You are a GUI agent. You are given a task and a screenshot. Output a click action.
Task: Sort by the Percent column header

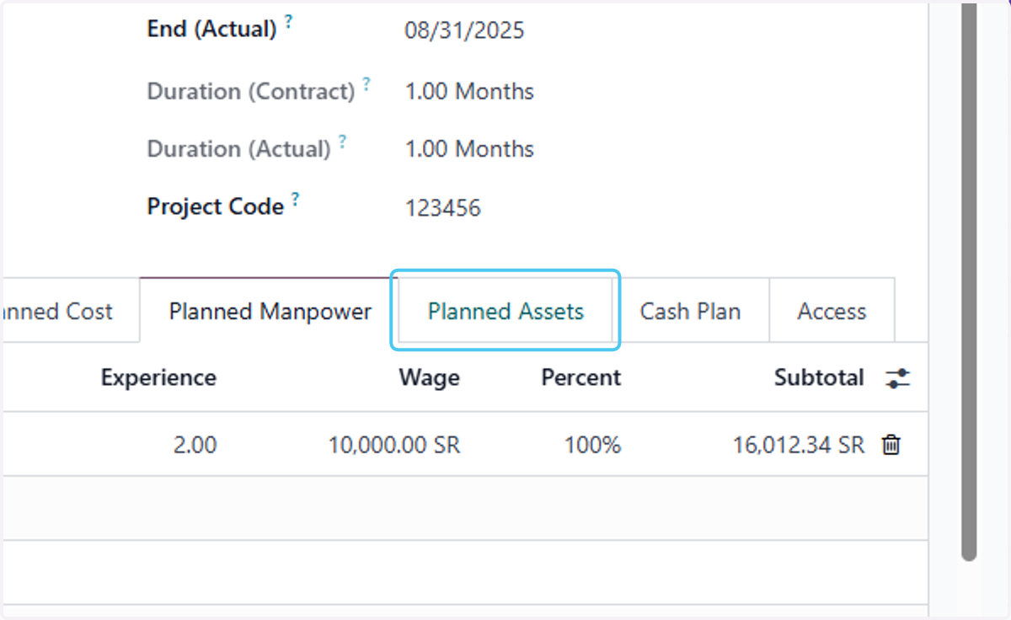581,377
